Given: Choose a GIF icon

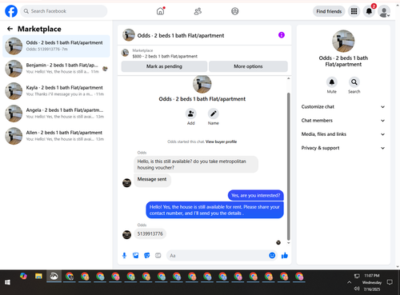Looking at the screenshot, I should coord(158,256).
